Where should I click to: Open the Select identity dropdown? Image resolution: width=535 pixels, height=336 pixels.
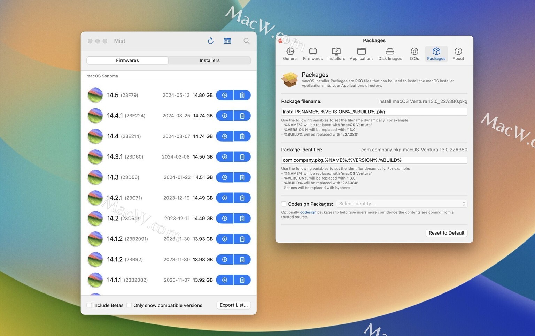click(402, 204)
